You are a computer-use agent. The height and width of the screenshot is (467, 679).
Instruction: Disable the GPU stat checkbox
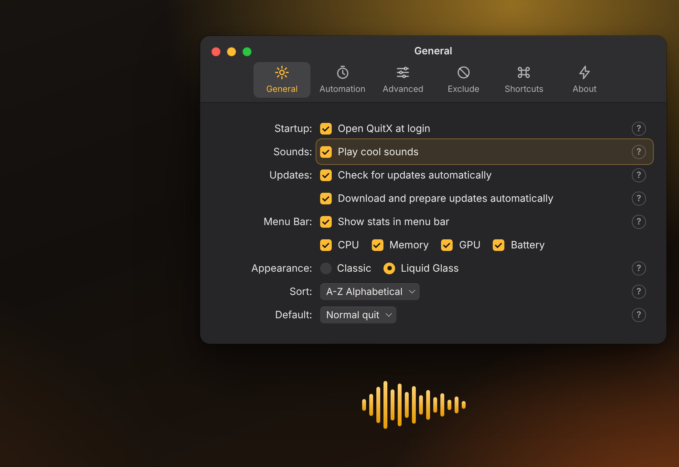pyautogui.click(x=447, y=245)
